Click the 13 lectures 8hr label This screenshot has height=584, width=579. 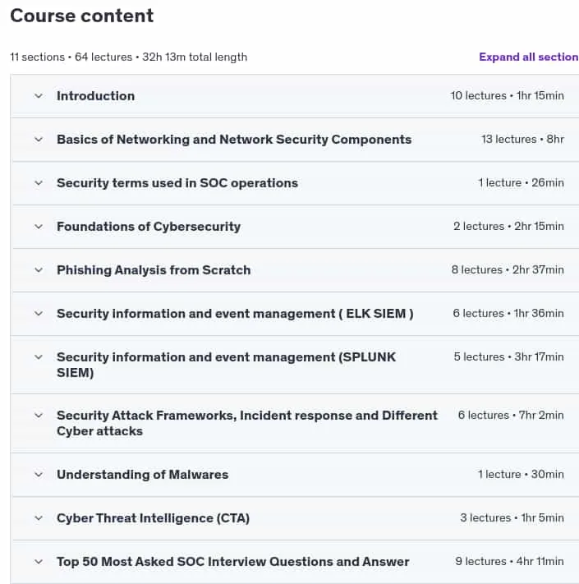click(x=522, y=140)
